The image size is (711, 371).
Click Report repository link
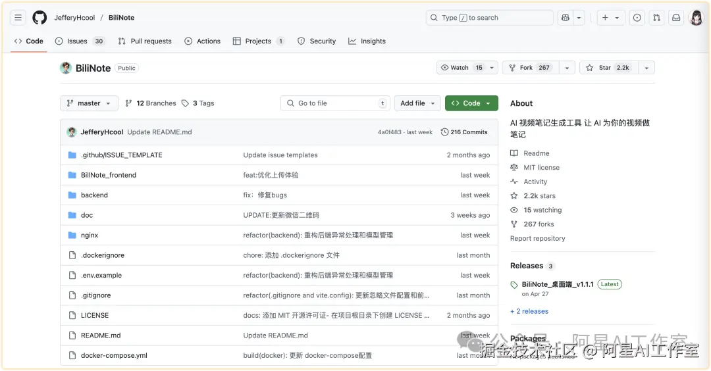pyautogui.click(x=537, y=238)
